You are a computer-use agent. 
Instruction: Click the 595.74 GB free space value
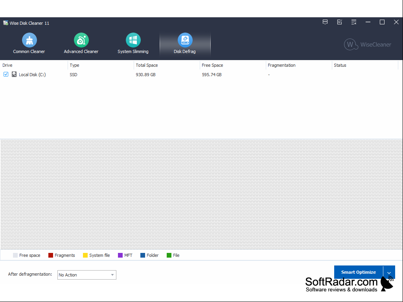[212, 75]
